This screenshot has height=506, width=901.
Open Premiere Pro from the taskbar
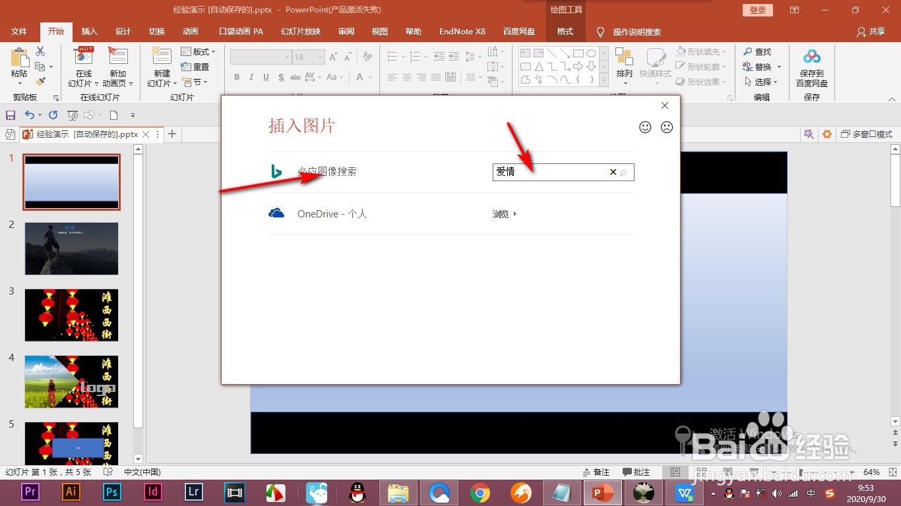[30, 492]
